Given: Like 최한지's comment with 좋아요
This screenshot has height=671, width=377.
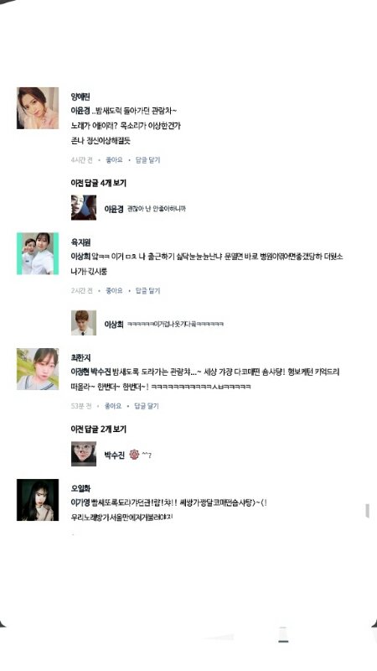Looking at the screenshot, I should coord(113,406).
